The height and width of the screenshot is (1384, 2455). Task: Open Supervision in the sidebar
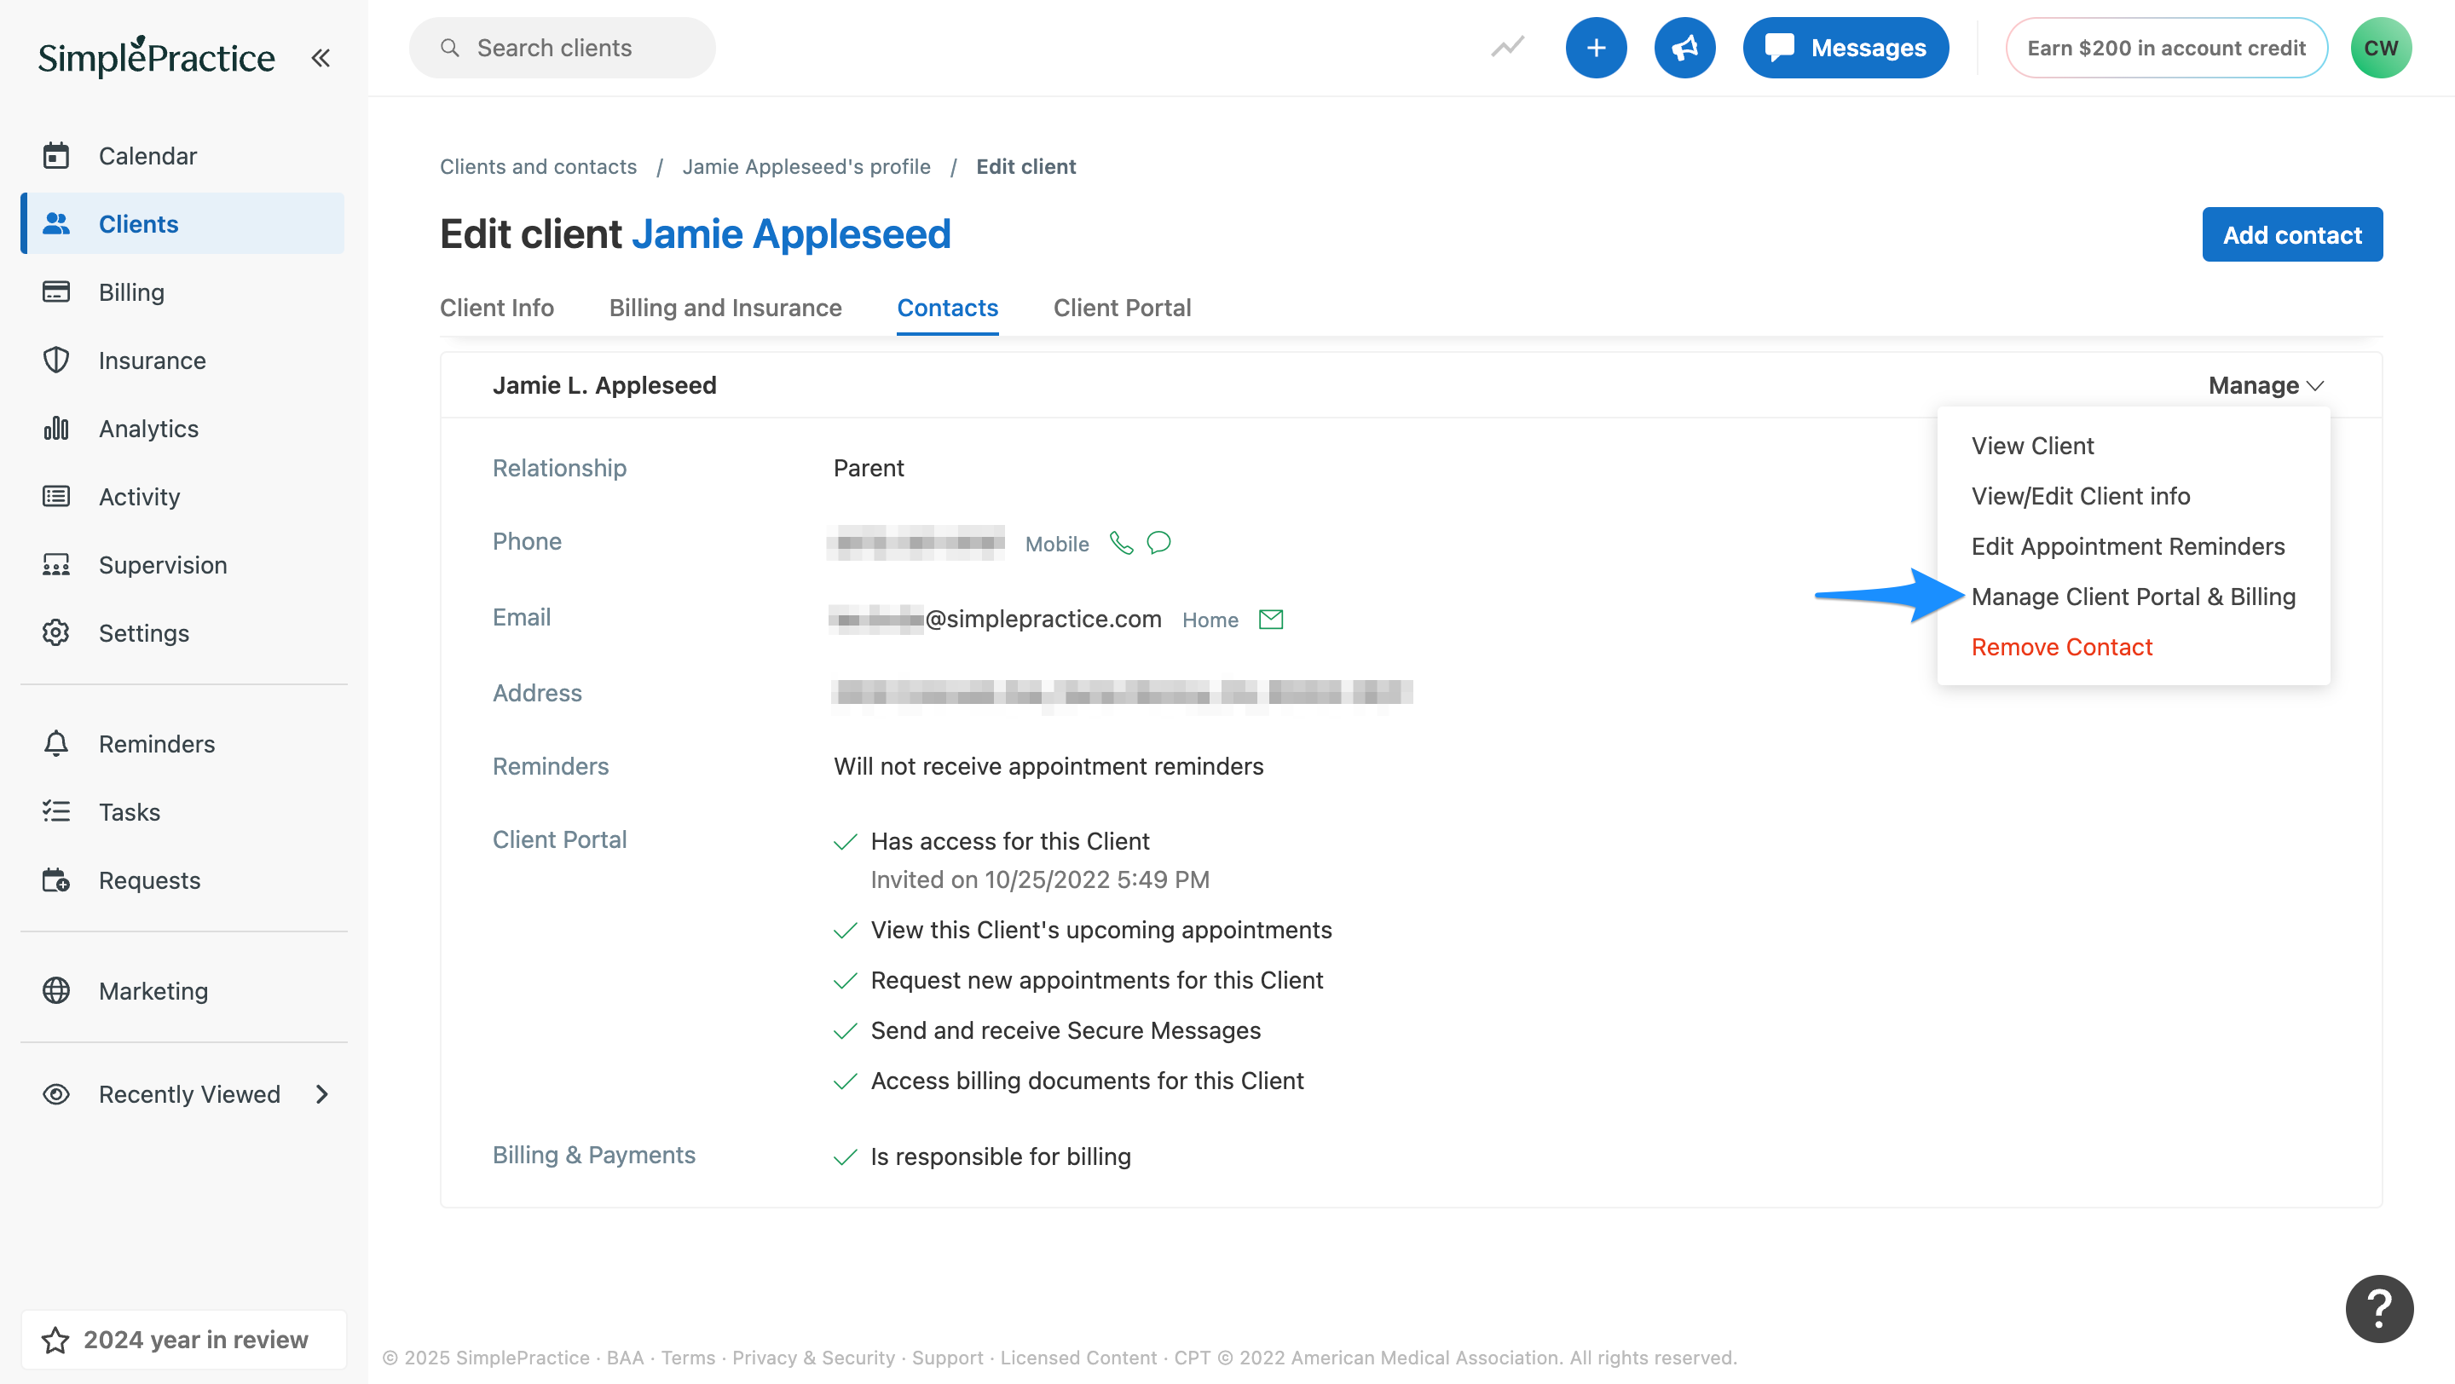(x=183, y=565)
